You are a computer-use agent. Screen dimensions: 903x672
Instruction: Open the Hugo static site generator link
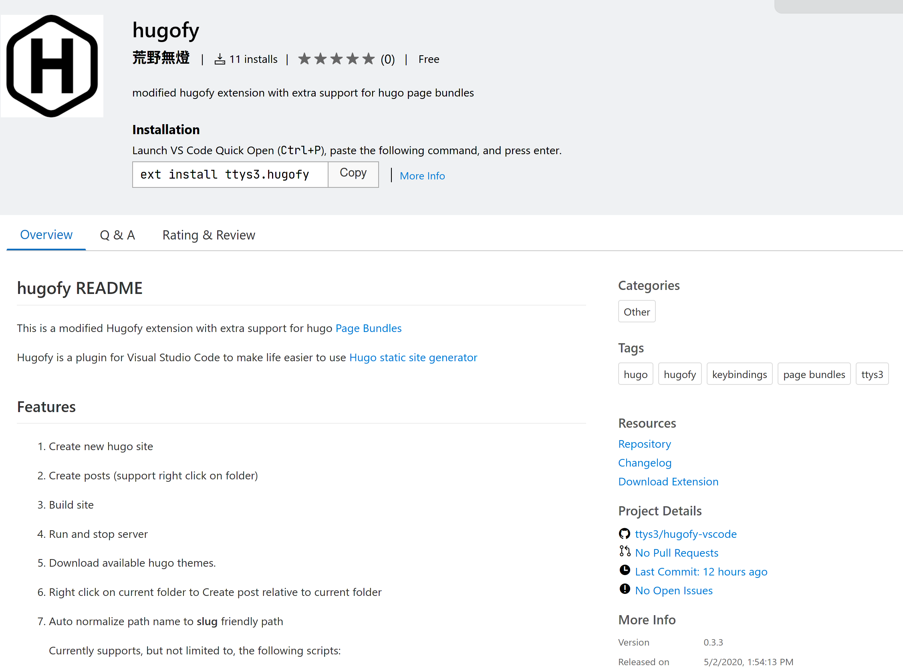coord(413,357)
